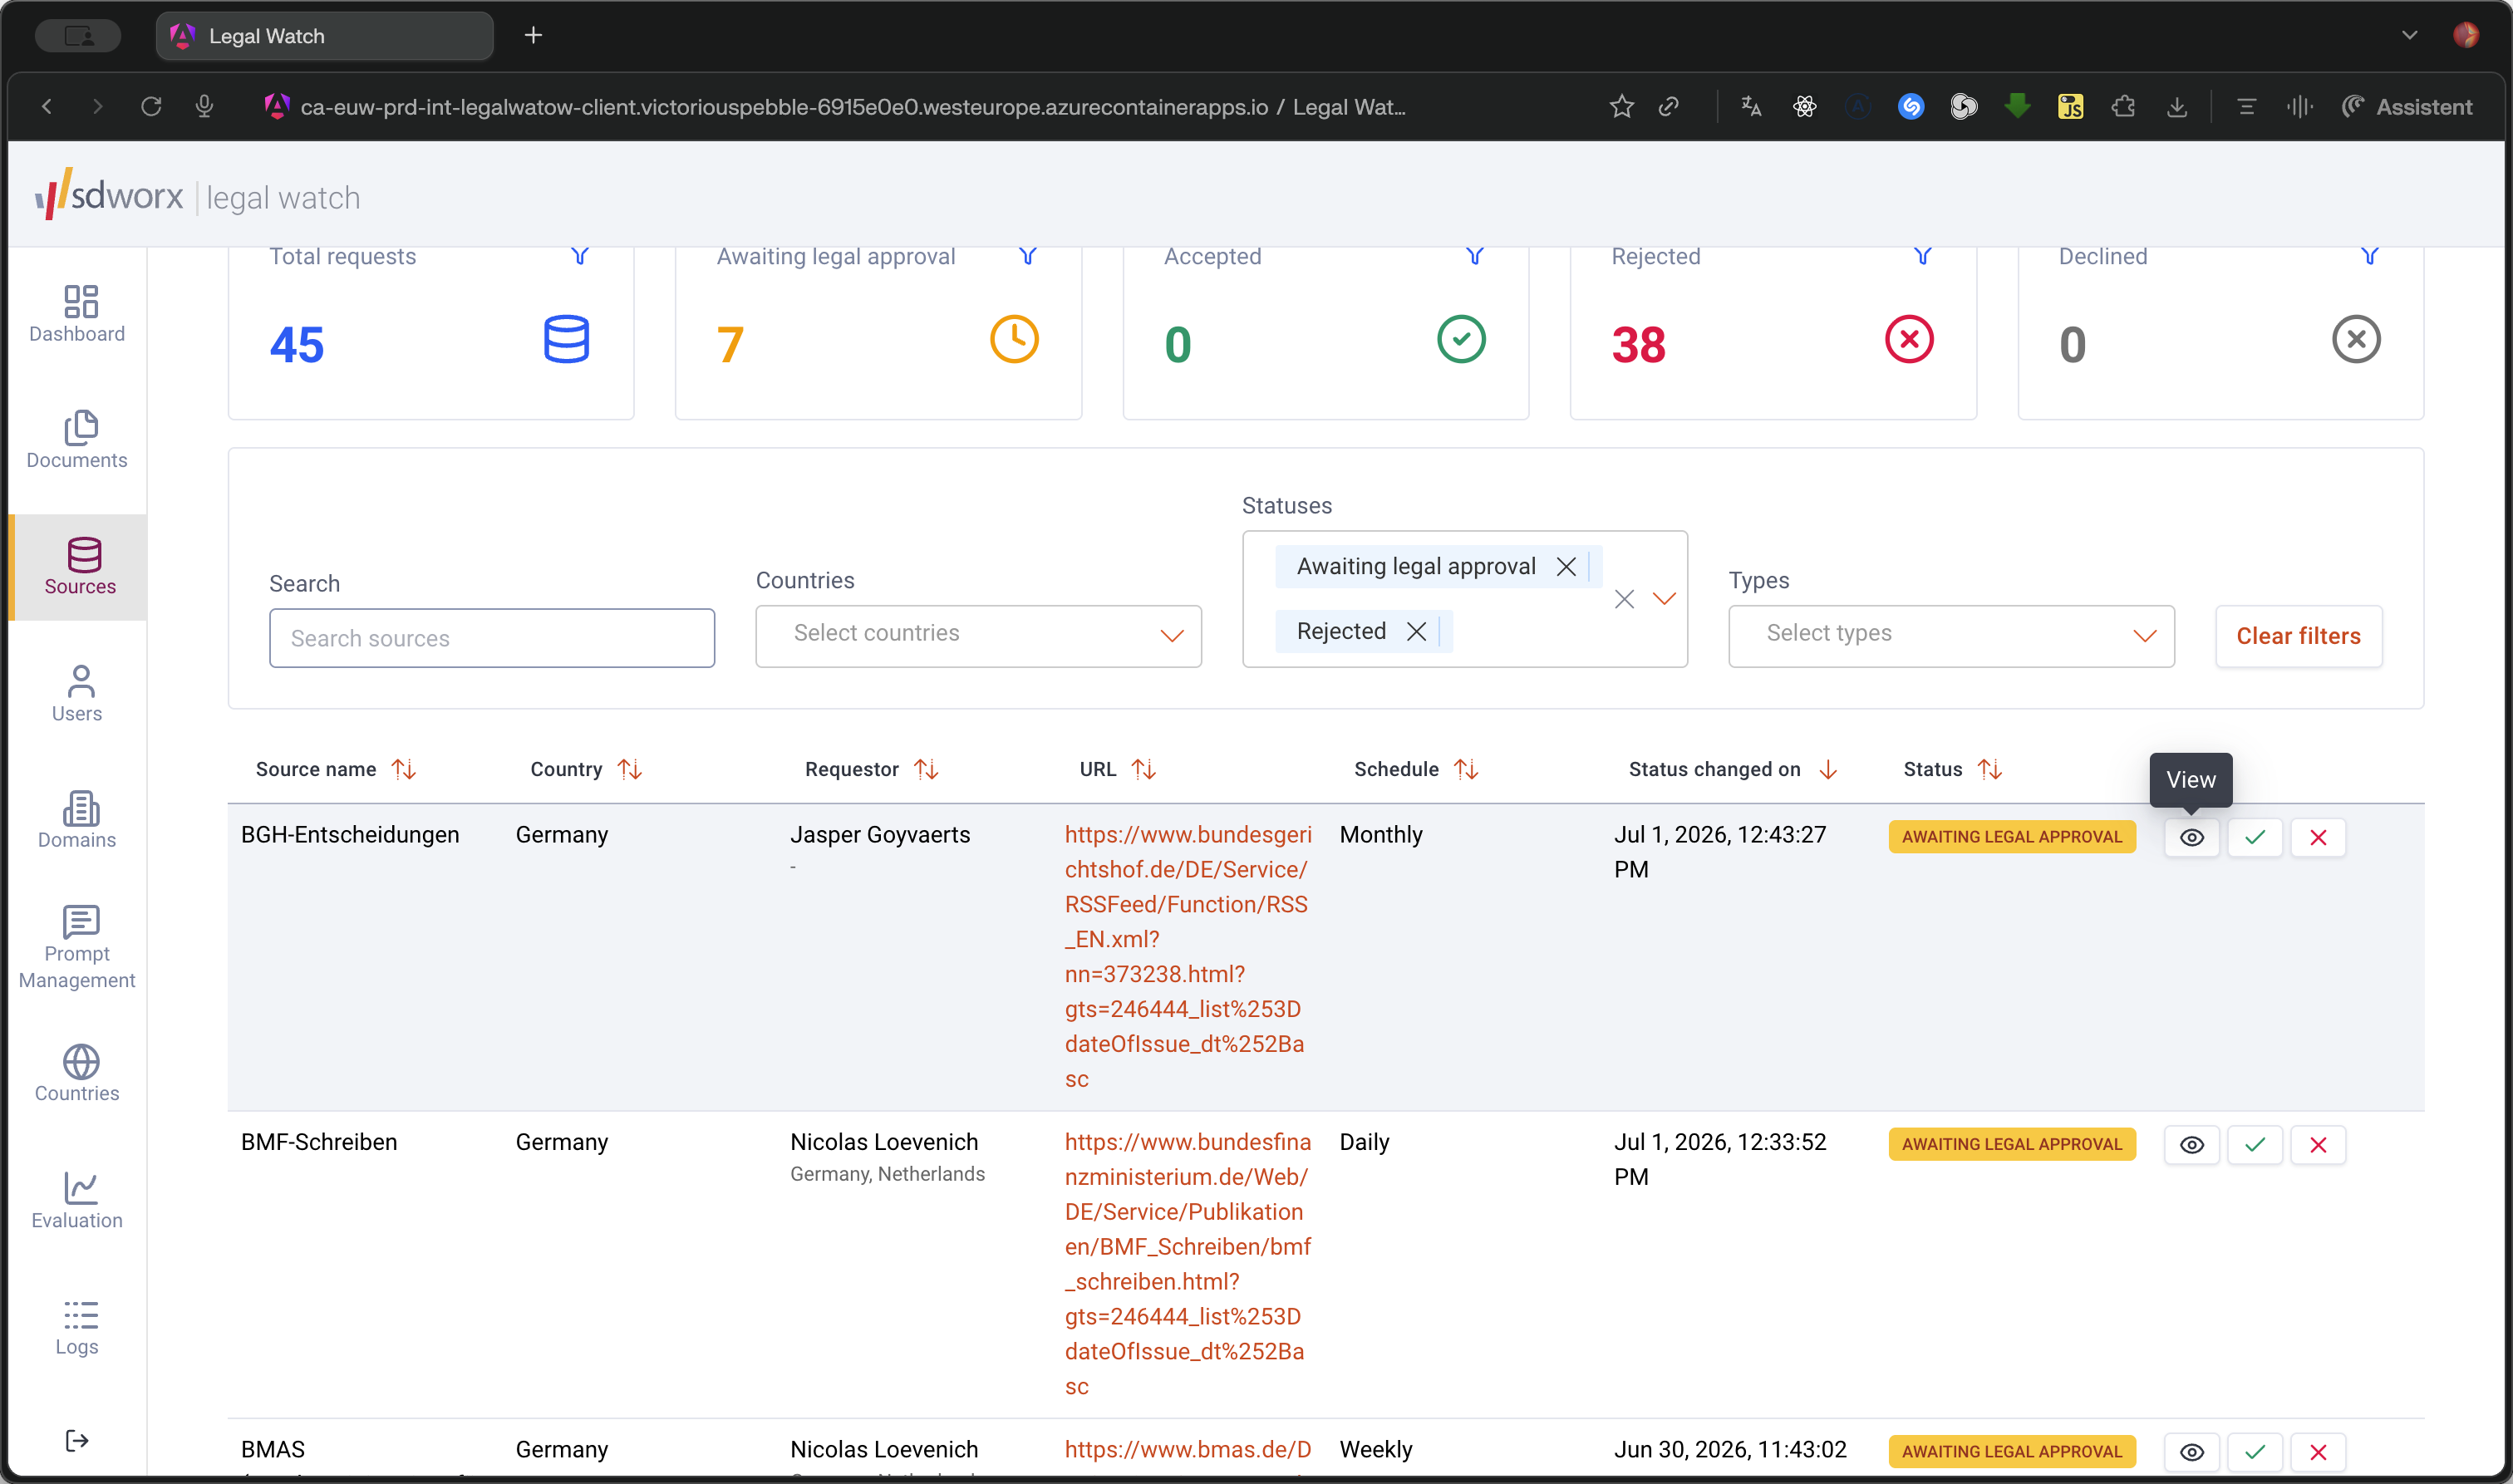This screenshot has height=1484, width=2513.
Task: Click the Rejected card showing 38
Action: pos(1773,333)
